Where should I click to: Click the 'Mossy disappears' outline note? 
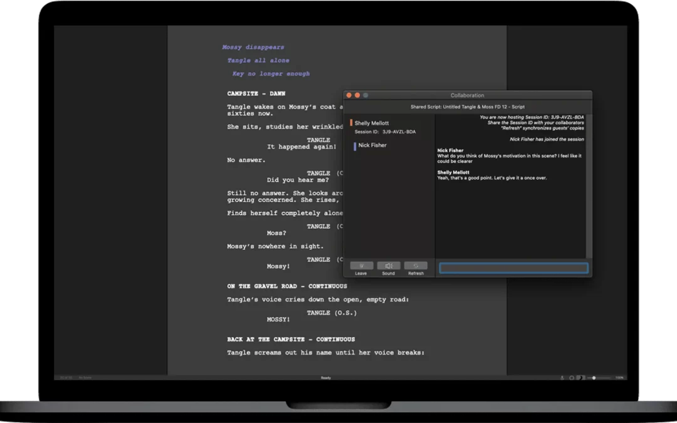[x=253, y=48]
